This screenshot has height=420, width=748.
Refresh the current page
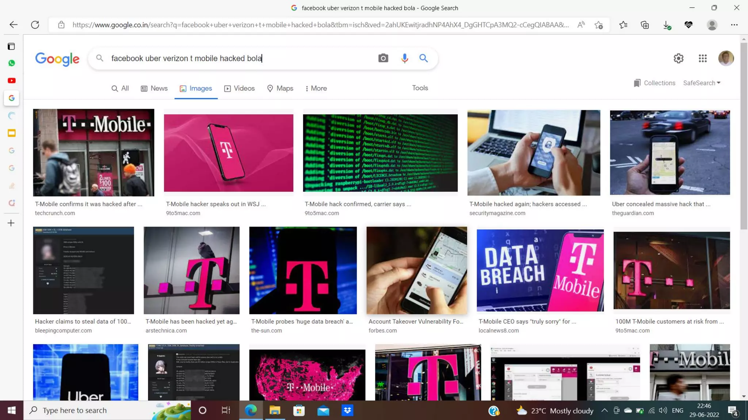(x=35, y=25)
